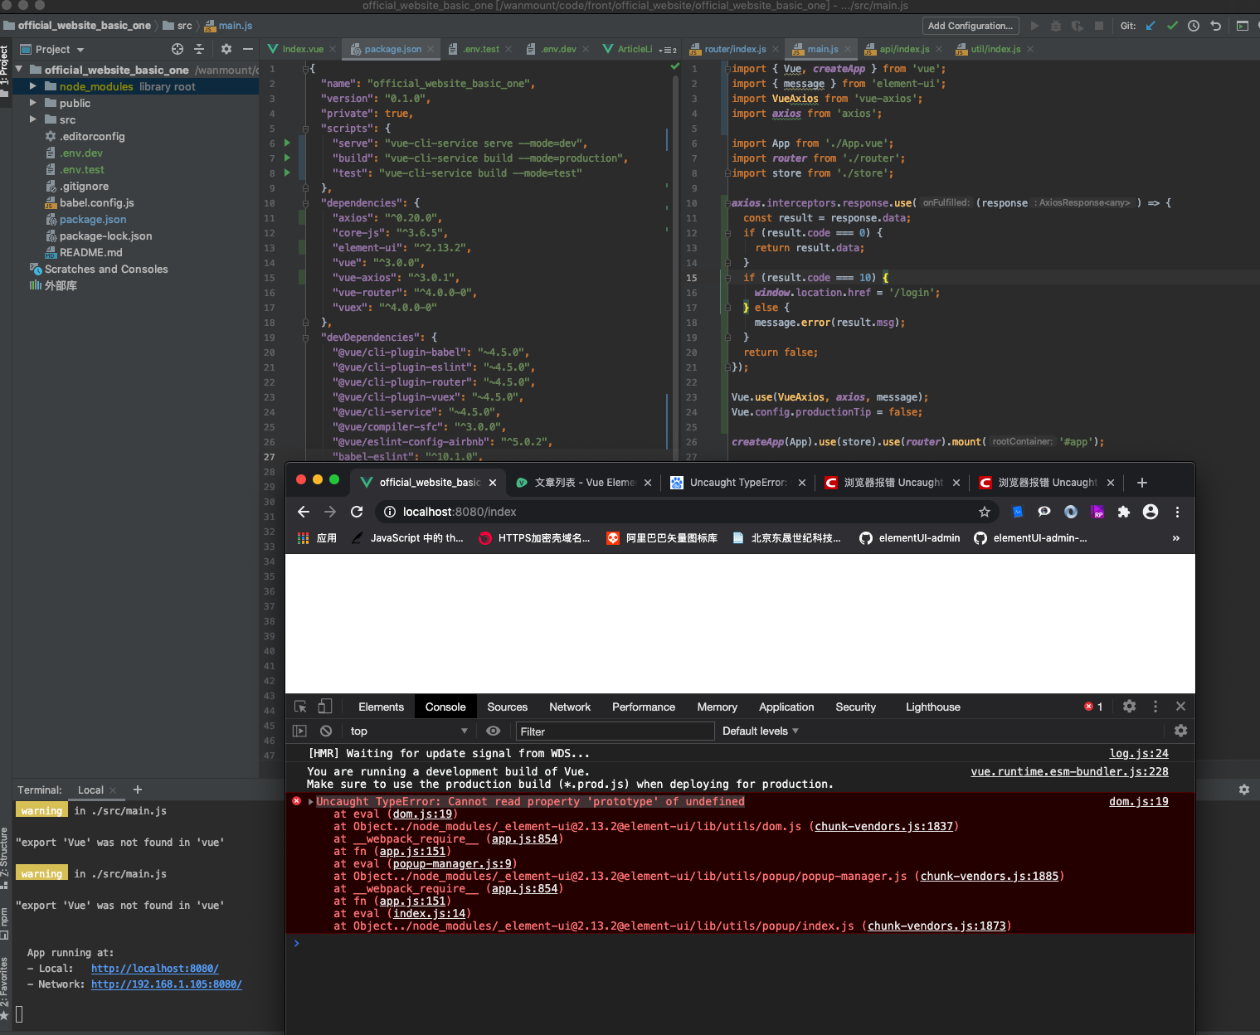Run the 'build' script gutter arrow
Image resolution: width=1260 pixels, height=1035 pixels.
(x=287, y=158)
